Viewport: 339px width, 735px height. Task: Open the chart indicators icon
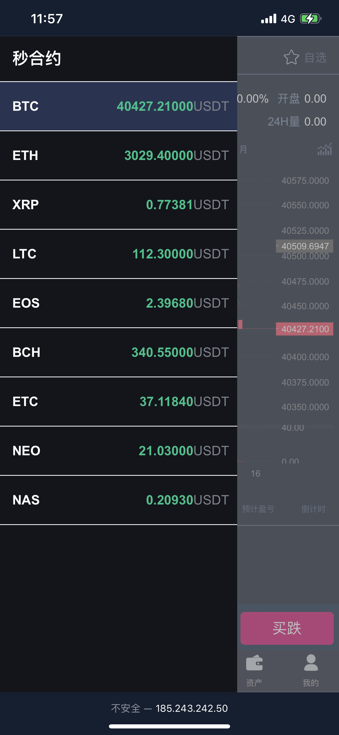point(325,149)
